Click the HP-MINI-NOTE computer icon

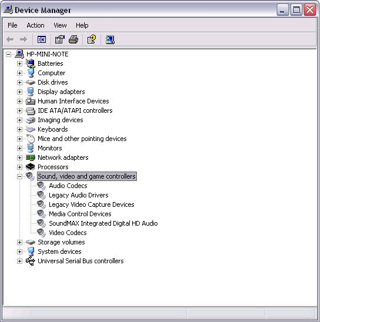click(19, 54)
